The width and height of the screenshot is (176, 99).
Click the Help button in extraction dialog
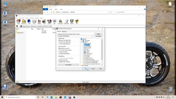pyautogui.click(x=100, y=69)
